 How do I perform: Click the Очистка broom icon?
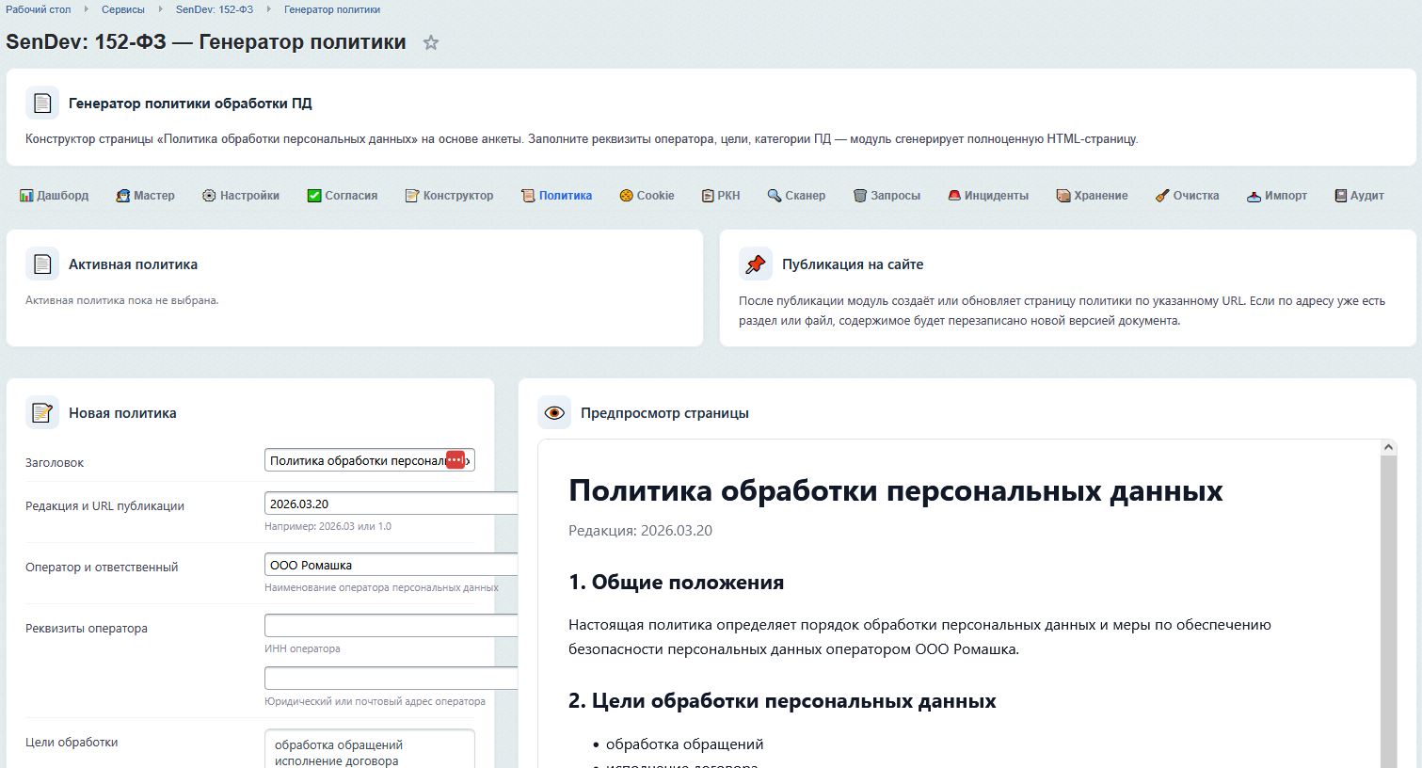1161,195
